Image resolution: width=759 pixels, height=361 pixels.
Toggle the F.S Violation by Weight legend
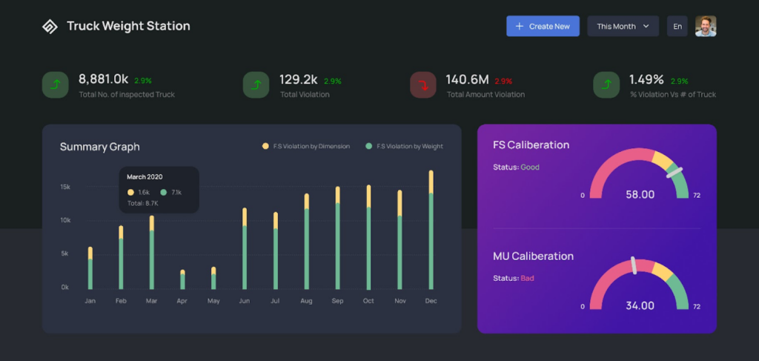pyautogui.click(x=404, y=146)
